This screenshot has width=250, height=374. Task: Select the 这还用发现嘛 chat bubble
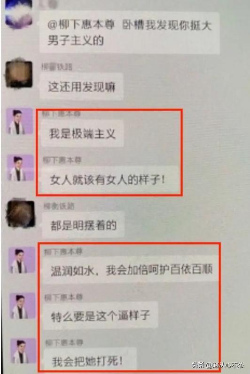[x=82, y=86]
